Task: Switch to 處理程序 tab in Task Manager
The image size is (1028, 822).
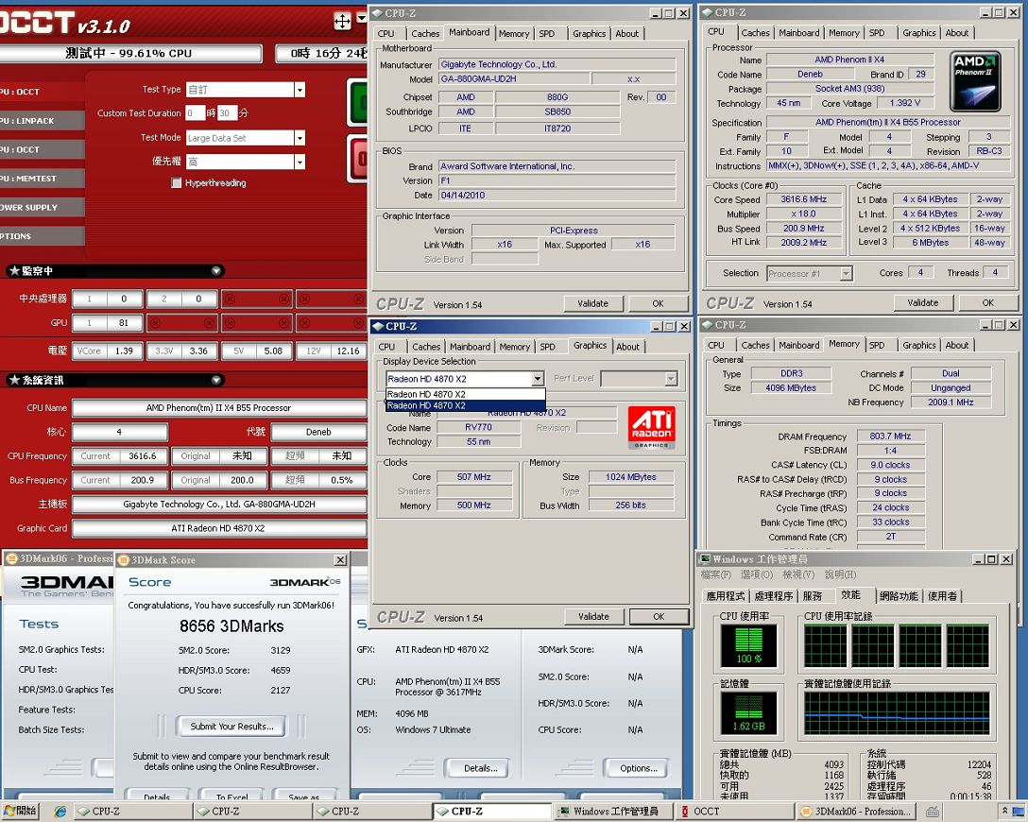Action: 774,596
